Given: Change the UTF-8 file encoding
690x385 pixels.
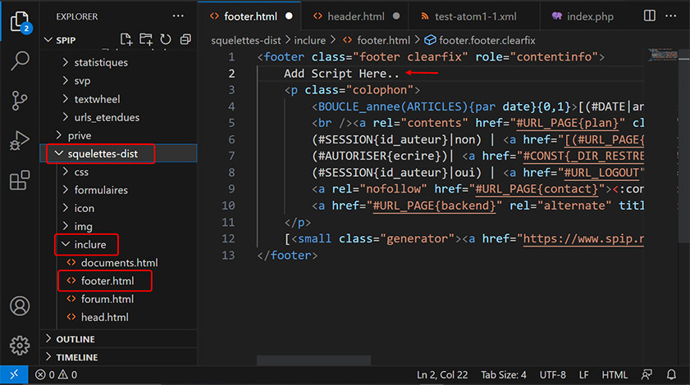Looking at the screenshot, I should click(553, 375).
